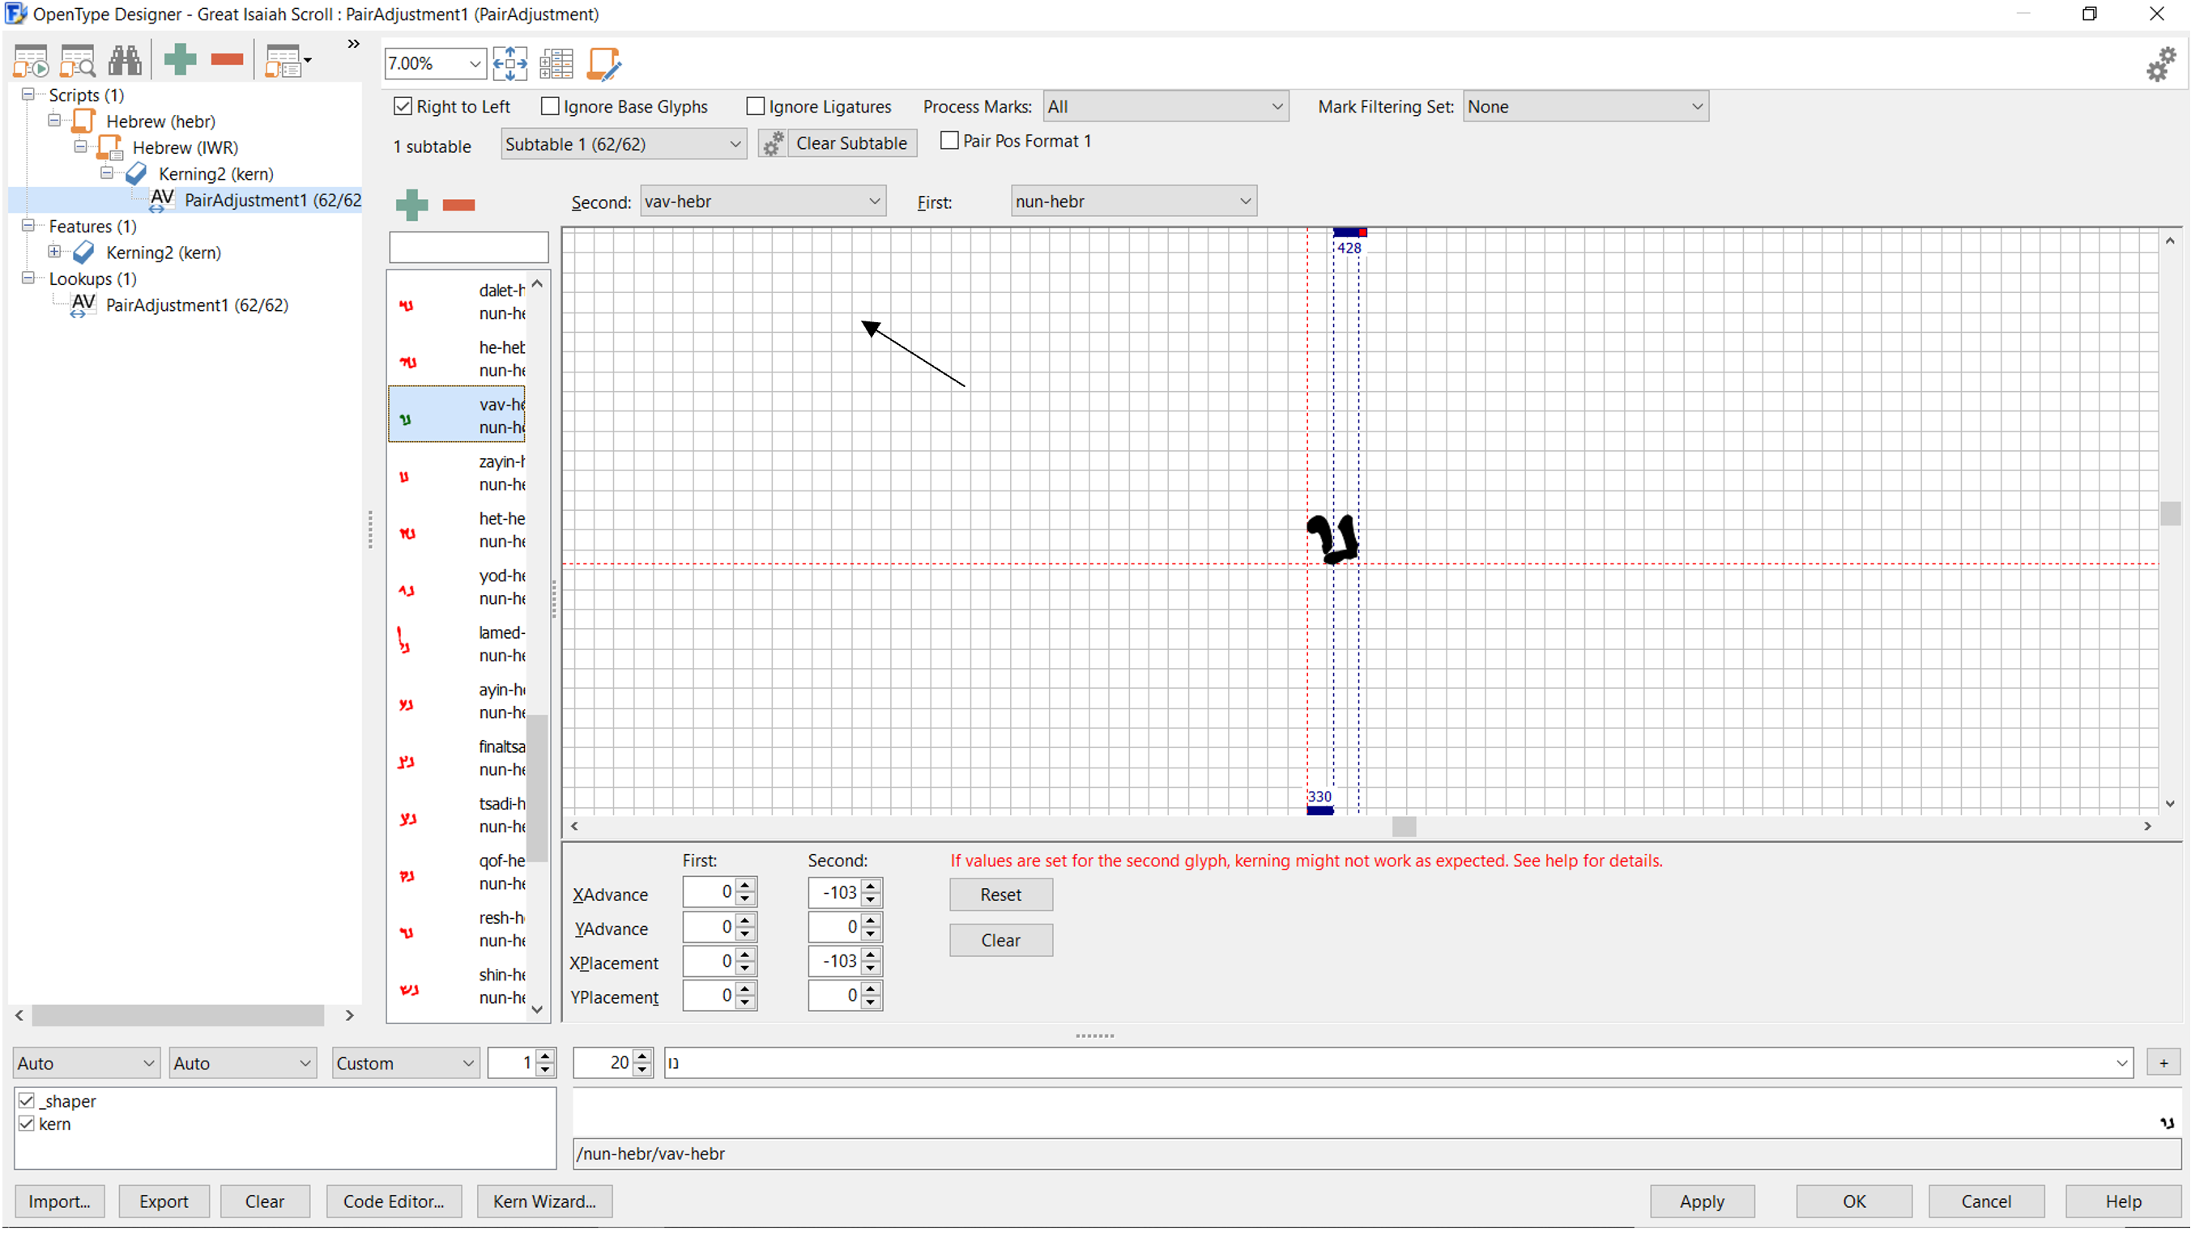This screenshot has height=1233, width=2191.
Task: Expand hidden toolbar items with double chevron
Action: coord(354,44)
